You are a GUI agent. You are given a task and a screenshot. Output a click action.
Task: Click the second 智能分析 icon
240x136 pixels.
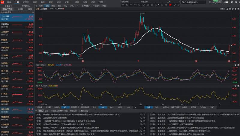127,5
